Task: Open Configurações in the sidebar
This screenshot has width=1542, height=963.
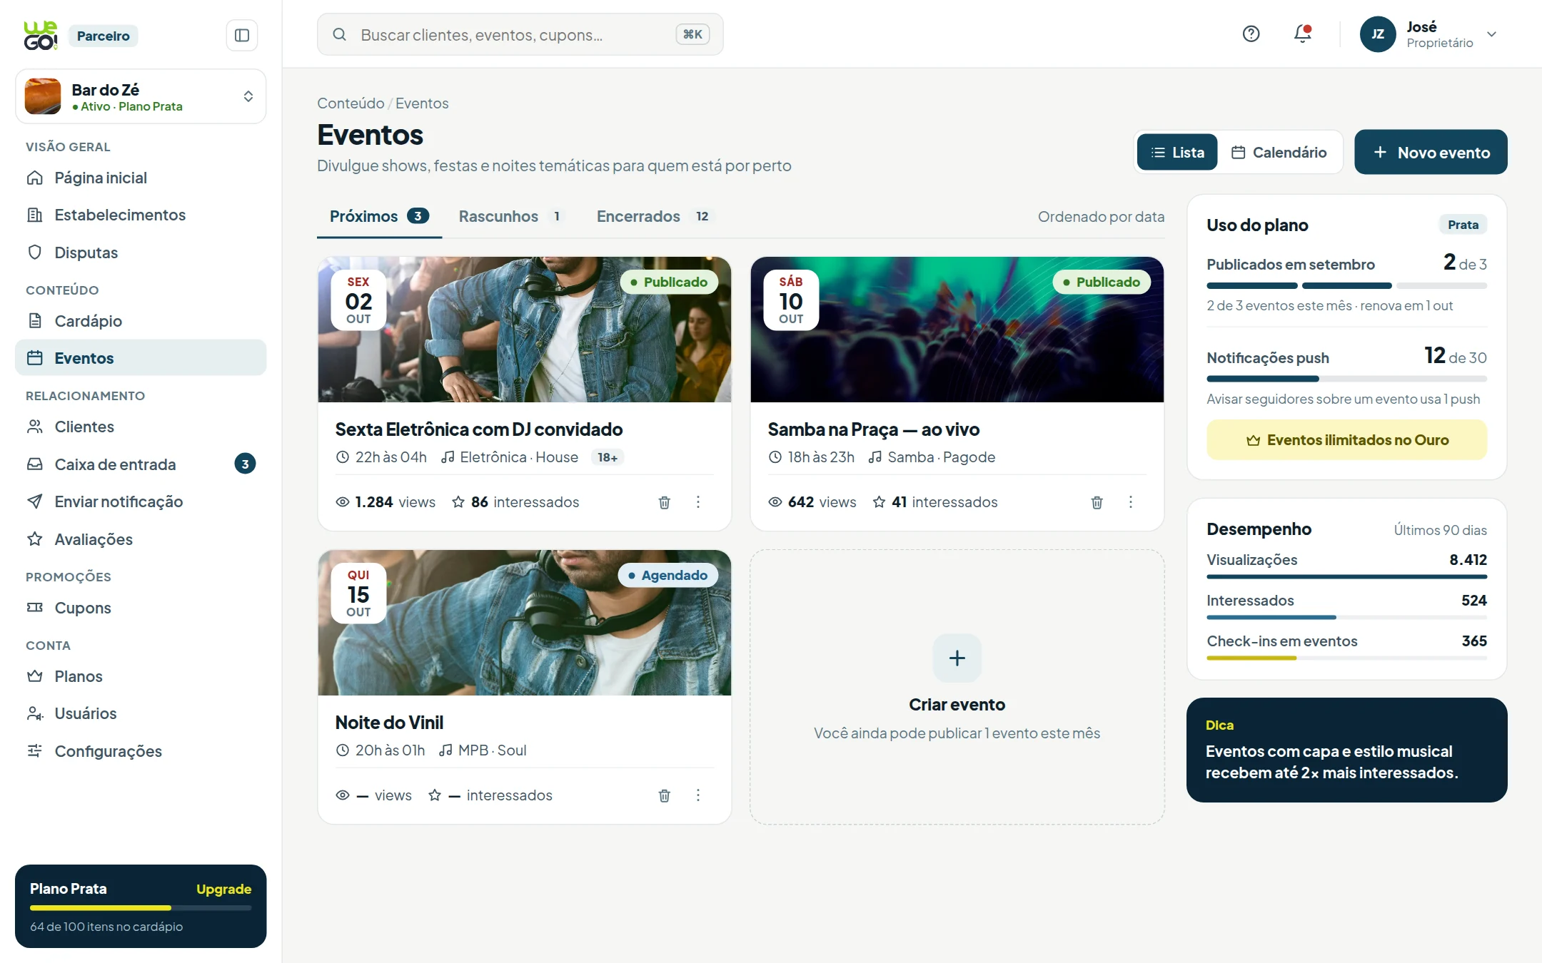Action: click(141, 751)
